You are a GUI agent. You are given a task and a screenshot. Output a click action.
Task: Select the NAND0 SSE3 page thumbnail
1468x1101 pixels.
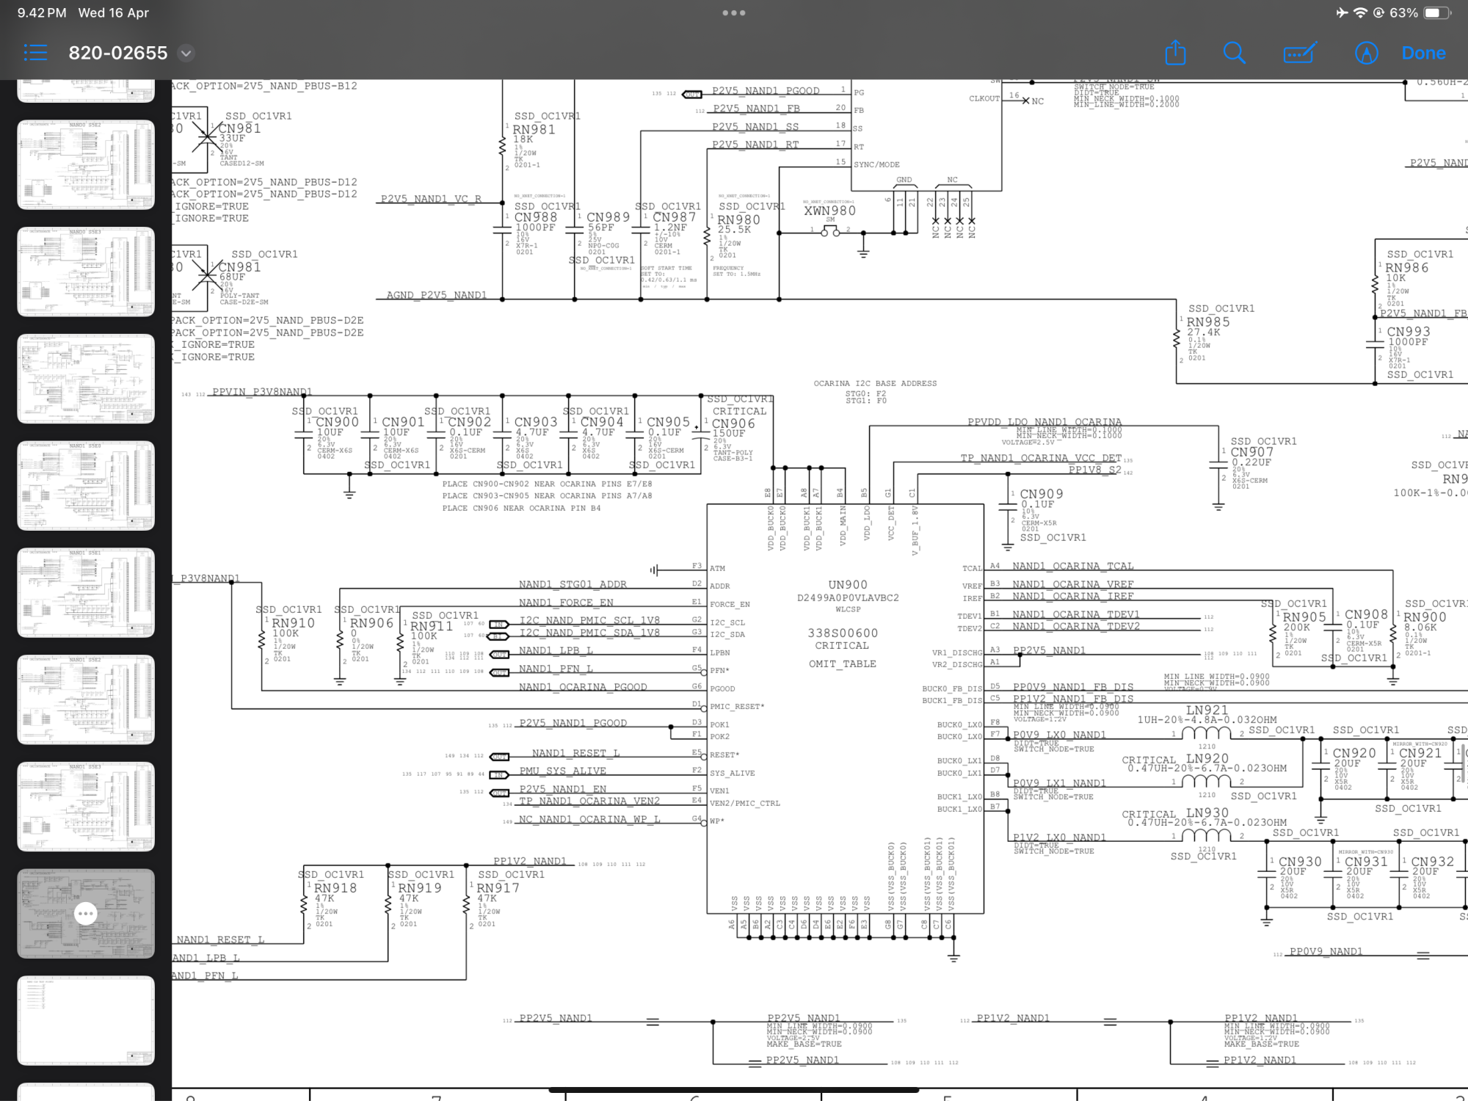point(86,272)
